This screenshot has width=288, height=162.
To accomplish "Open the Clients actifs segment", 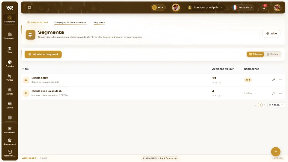I will 40,78.
